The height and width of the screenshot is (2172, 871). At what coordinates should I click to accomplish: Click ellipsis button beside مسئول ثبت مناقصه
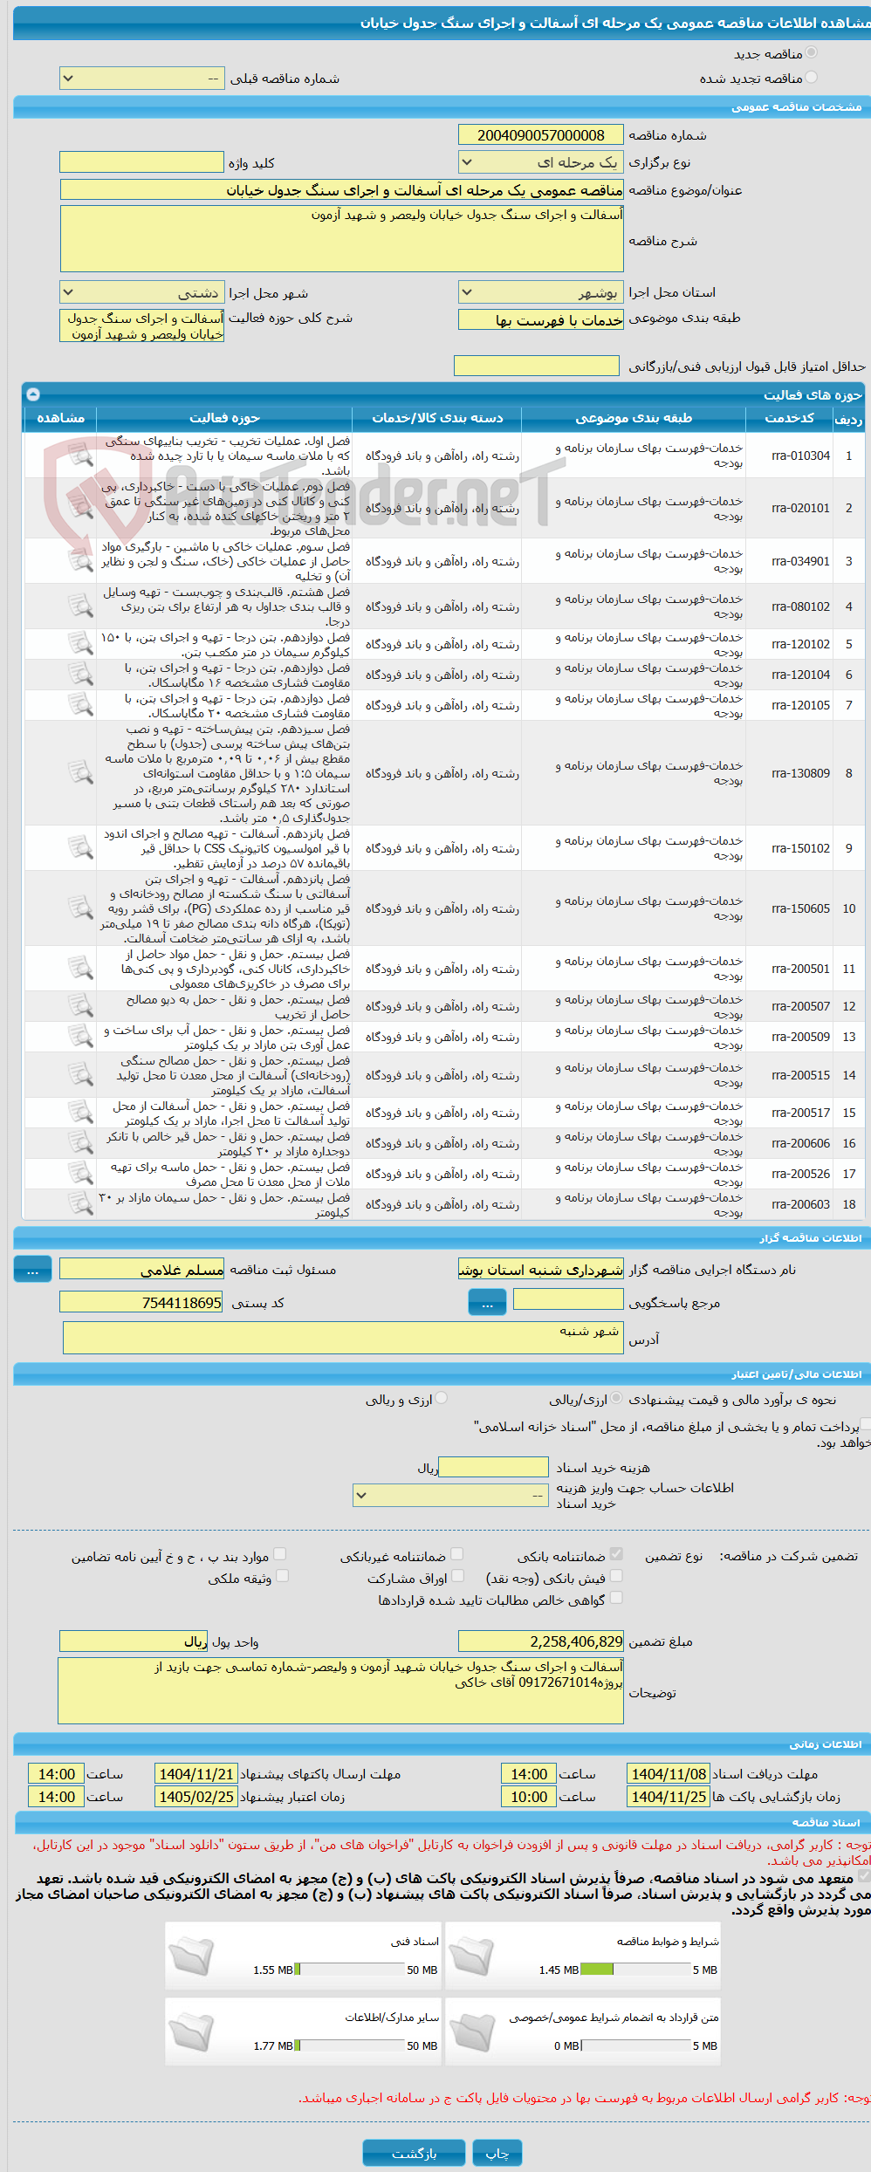pyautogui.click(x=32, y=1270)
